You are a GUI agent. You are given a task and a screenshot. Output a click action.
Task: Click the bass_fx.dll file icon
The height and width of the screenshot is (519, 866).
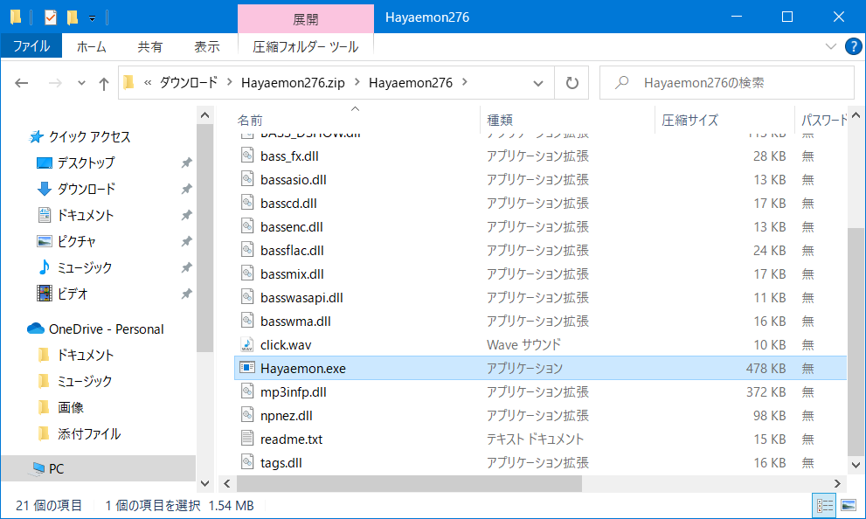[x=247, y=156]
